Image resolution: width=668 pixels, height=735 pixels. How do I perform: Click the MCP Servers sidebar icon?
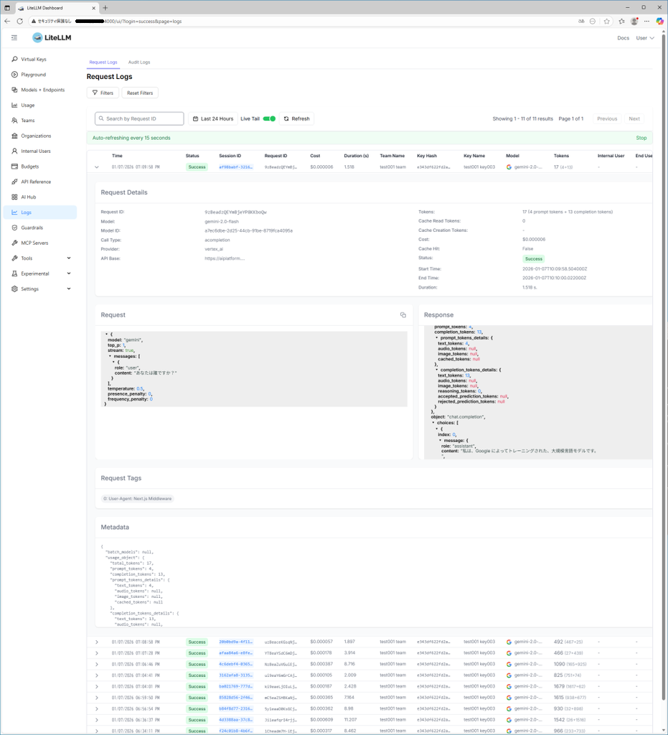pos(14,243)
